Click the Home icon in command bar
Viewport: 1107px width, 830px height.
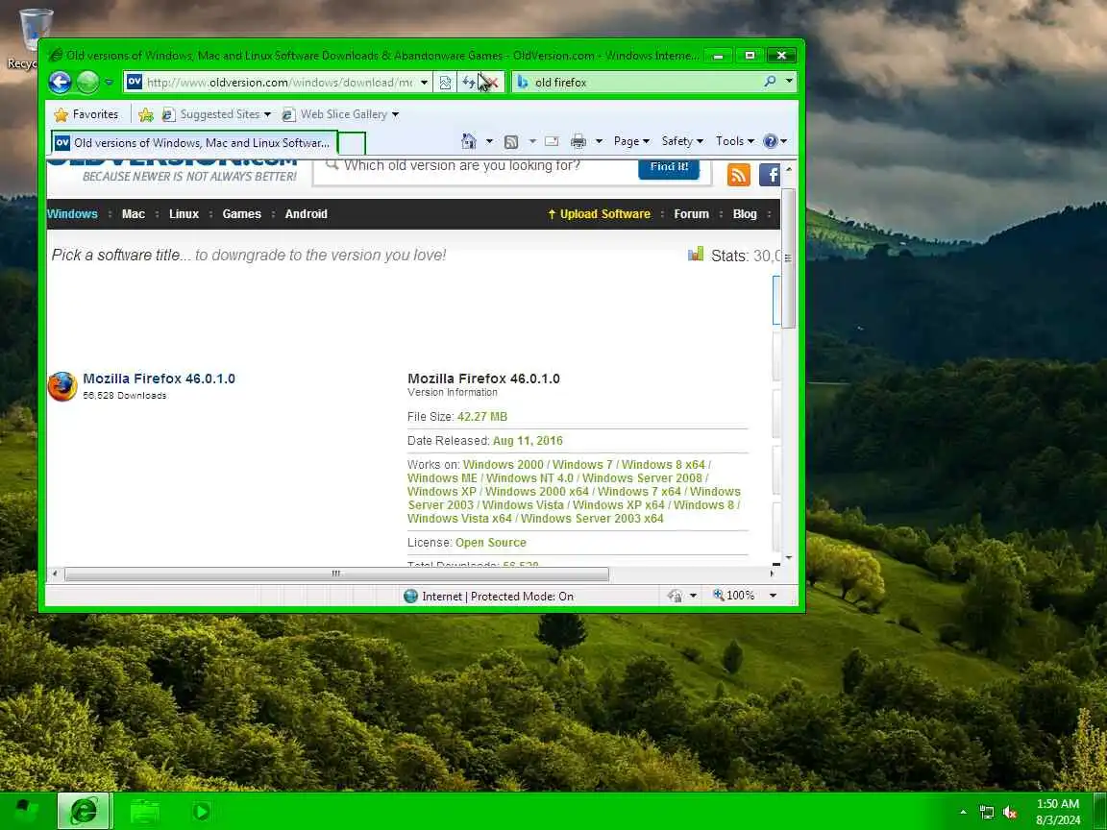[469, 141]
